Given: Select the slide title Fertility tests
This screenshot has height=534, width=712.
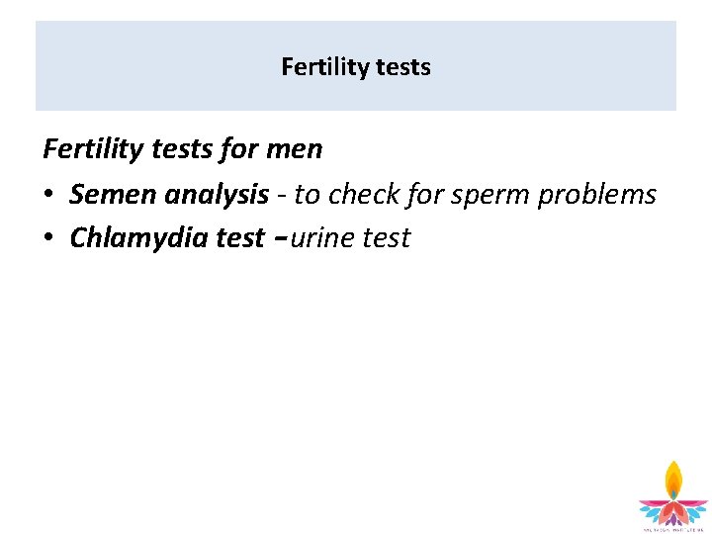Looking at the screenshot, I should [356, 67].
